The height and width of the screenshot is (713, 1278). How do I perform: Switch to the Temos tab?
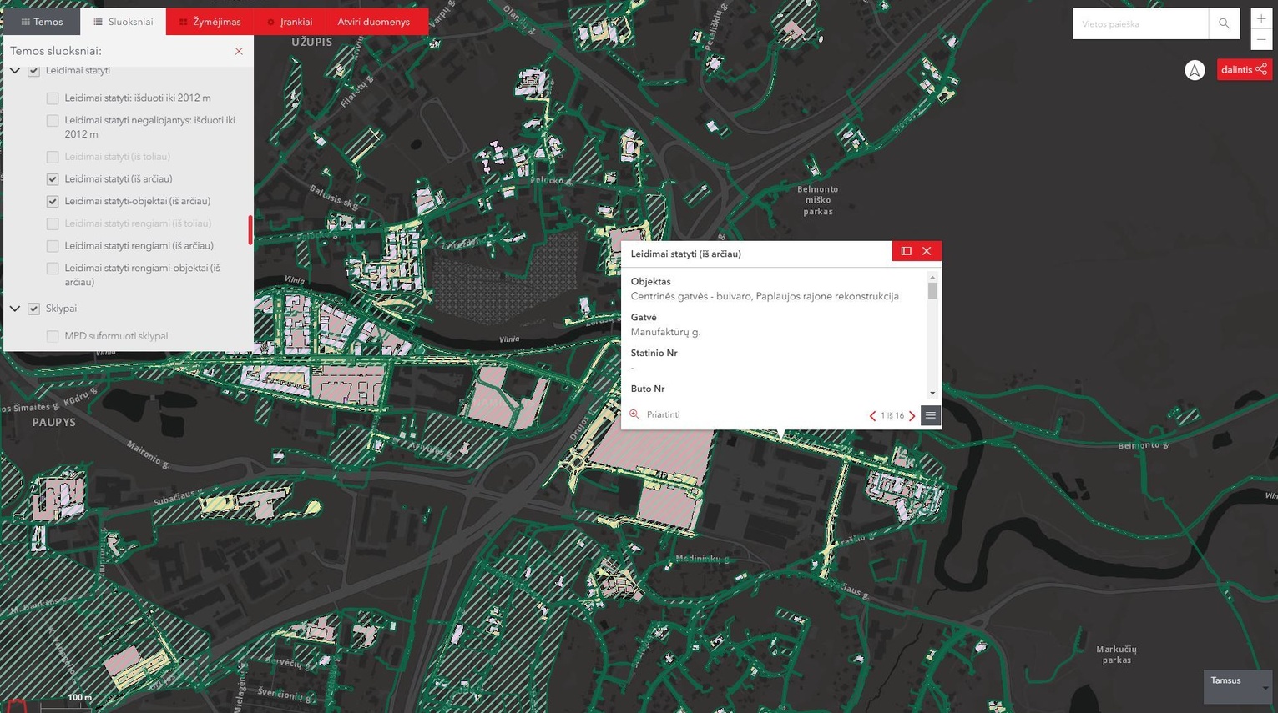point(42,22)
